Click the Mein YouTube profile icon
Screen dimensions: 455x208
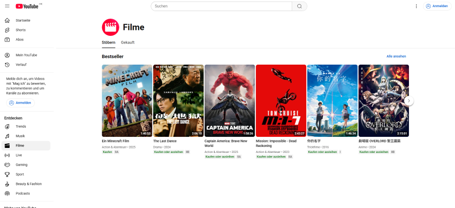7,55
